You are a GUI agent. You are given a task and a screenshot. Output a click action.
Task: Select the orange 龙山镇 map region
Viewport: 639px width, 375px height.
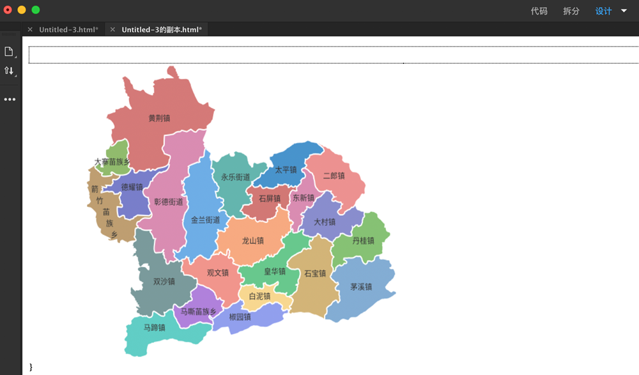(x=252, y=241)
